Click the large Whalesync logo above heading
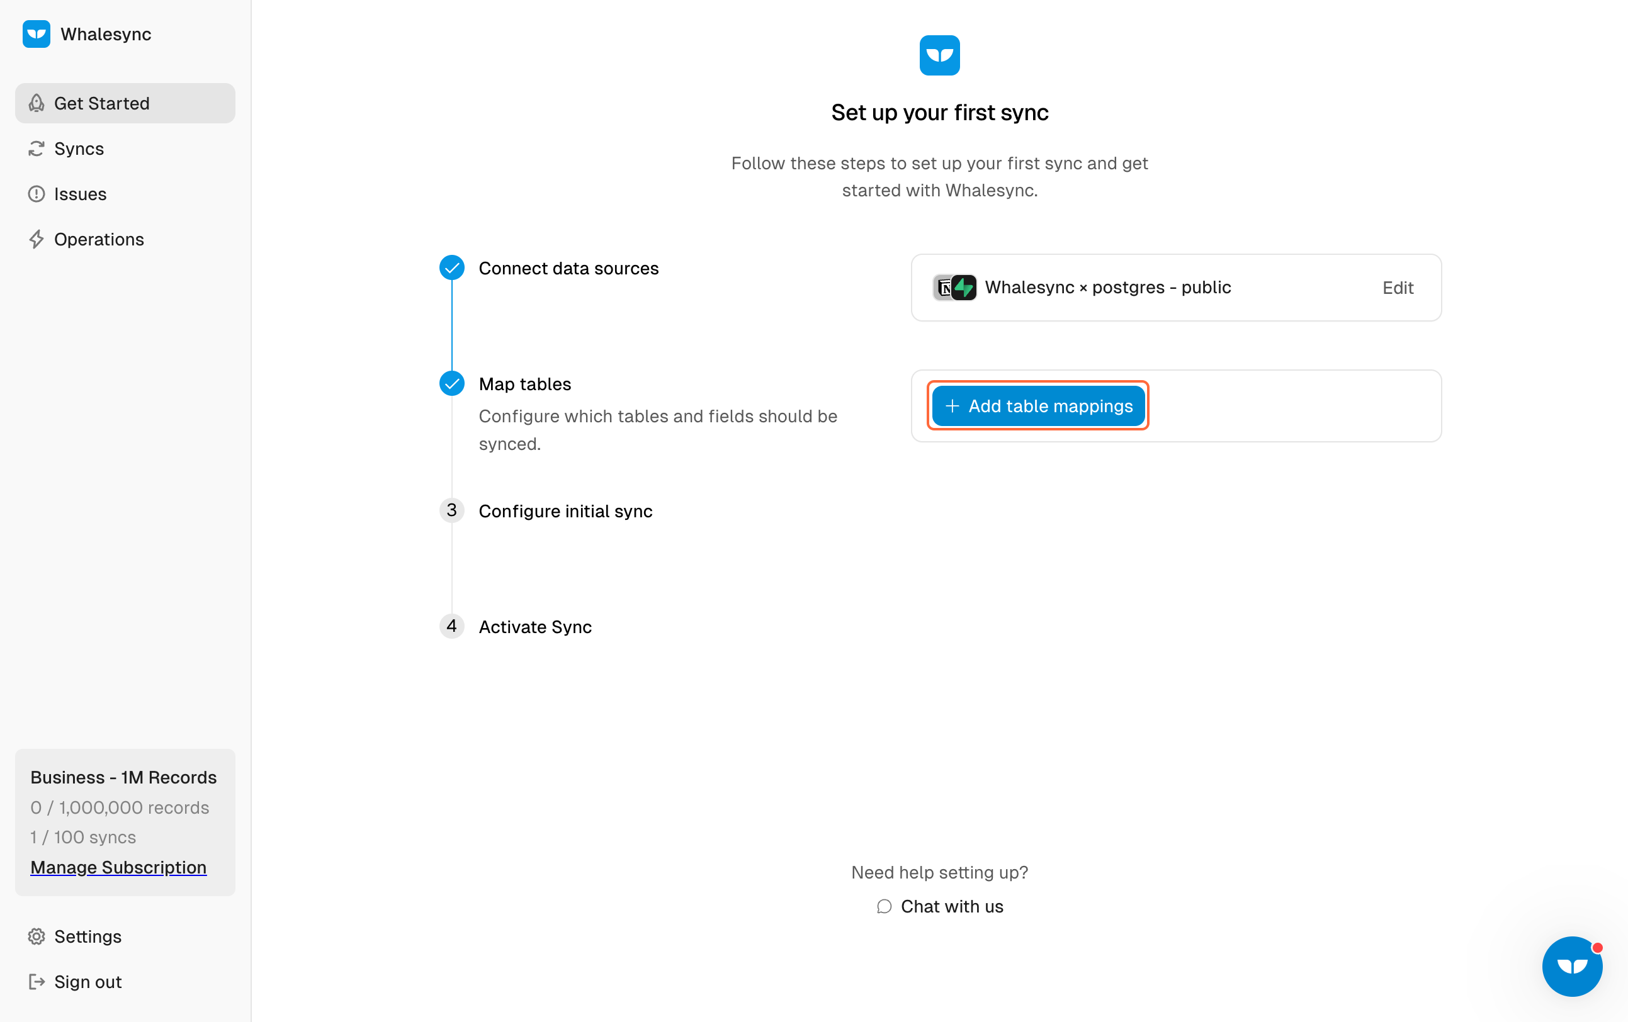 [x=939, y=55]
